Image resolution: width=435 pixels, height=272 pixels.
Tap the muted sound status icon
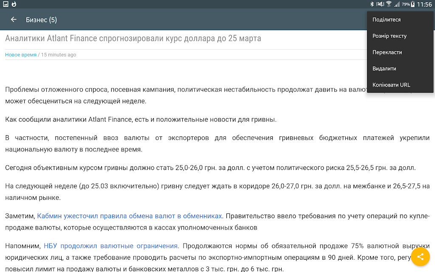coord(380,4)
